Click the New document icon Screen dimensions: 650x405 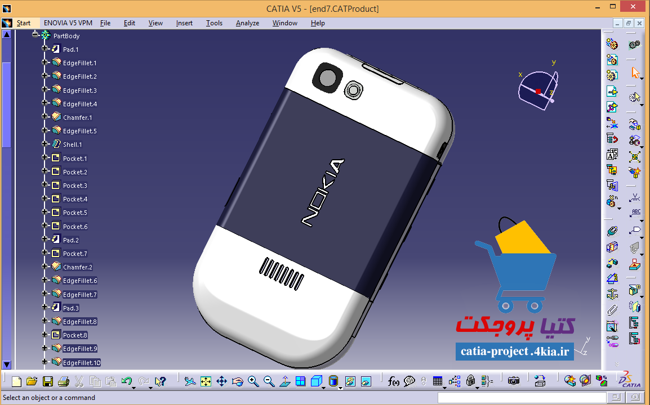pyautogui.click(x=16, y=381)
